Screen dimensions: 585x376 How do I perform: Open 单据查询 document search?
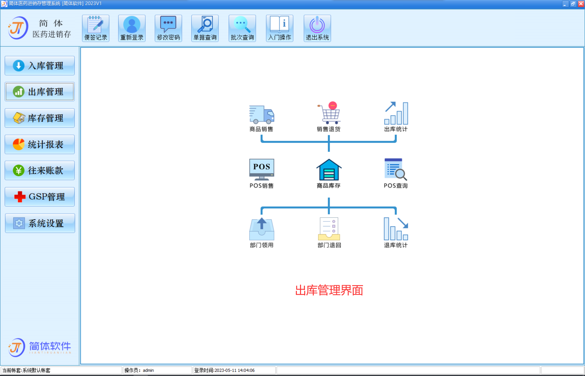[x=205, y=28]
